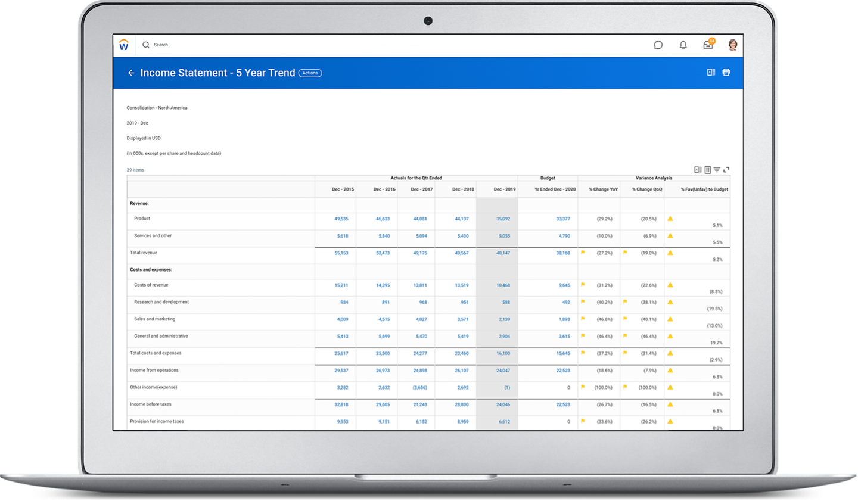Viewport: 858px width, 501px height.
Task: Toggle the warning flag on Costs of revenue
Action: click(582, 285)
